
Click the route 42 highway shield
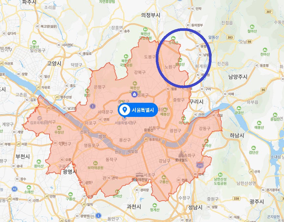click(15, 189)
